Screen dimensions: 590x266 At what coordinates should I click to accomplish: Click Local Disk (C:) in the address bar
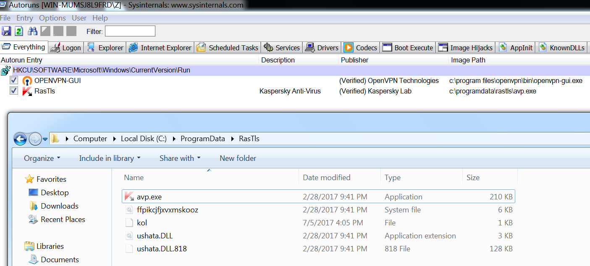pos(144,139)
